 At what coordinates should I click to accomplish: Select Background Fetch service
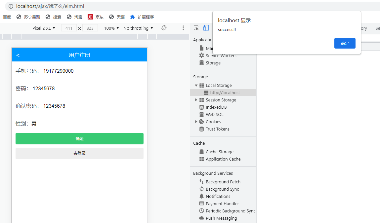click(x=223, y=182)
